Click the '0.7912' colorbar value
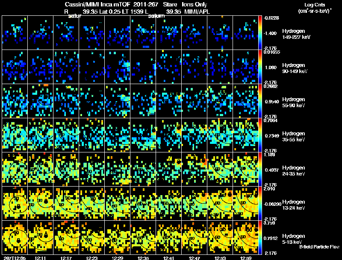The height and width of the screenshot is (260, 342). coord(271,239)
